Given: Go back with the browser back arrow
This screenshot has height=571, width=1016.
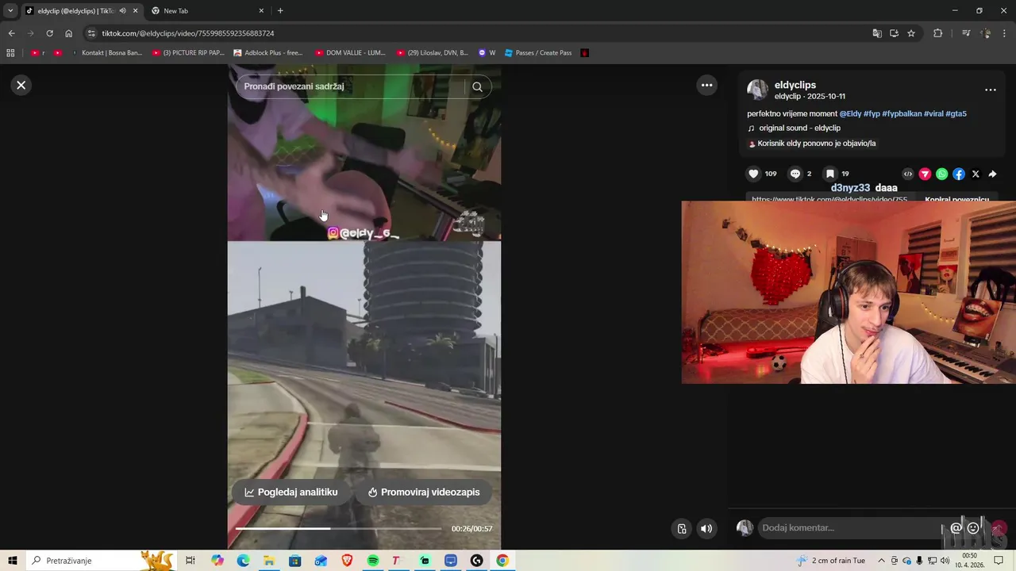Looking at the screenshot, I should [x=11, y=33].
